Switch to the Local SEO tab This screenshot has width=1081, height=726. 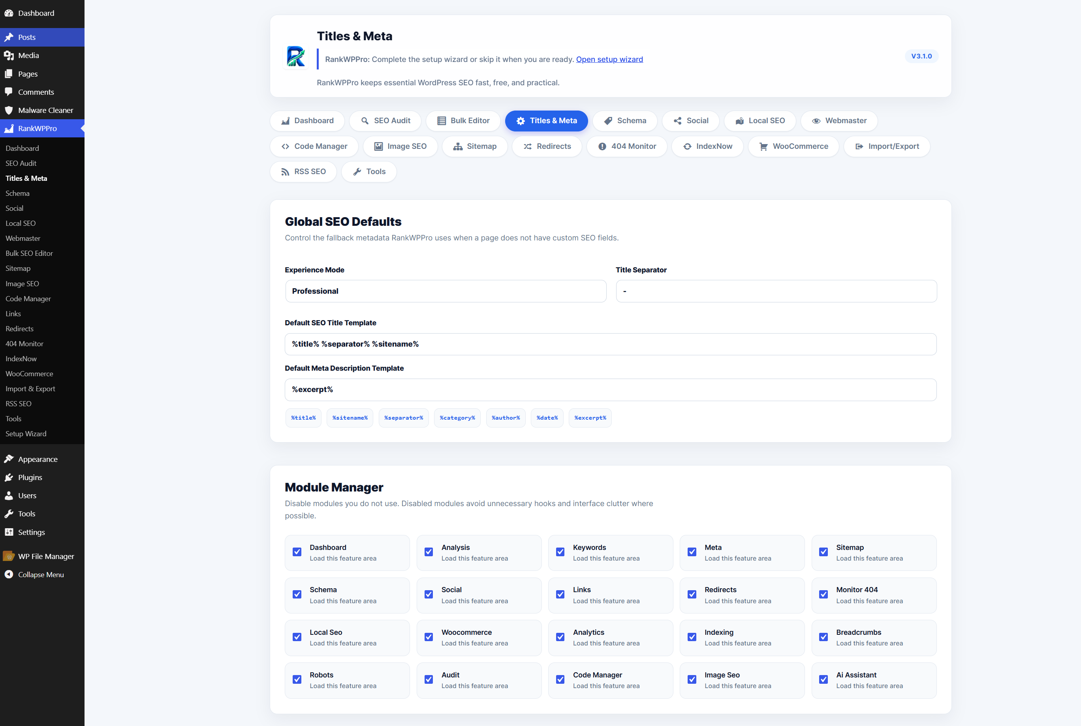pyautogui.click(x=760, y=121)
